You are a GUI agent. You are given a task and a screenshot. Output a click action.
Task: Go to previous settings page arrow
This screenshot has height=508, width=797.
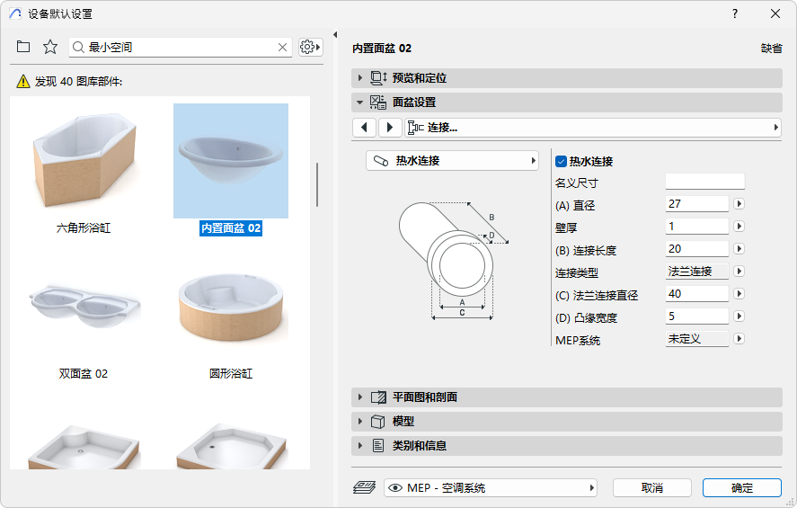364,127
